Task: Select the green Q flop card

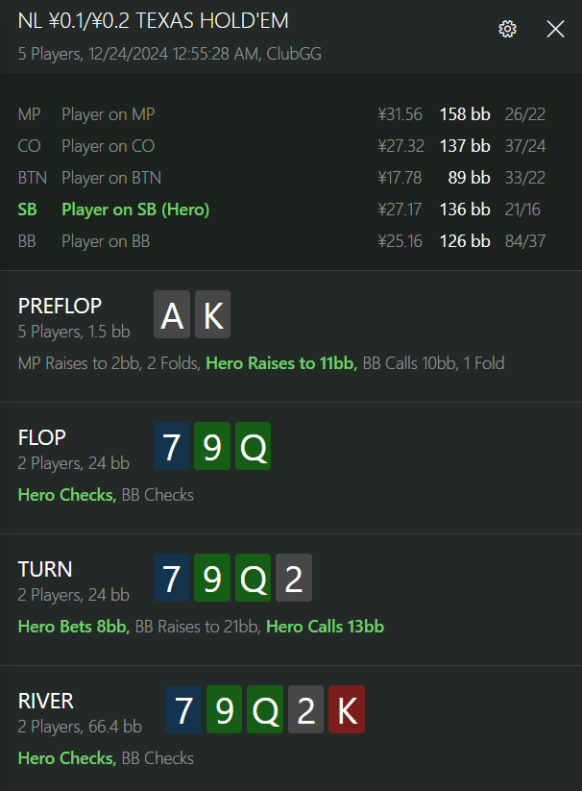Action: coord(253,446)
